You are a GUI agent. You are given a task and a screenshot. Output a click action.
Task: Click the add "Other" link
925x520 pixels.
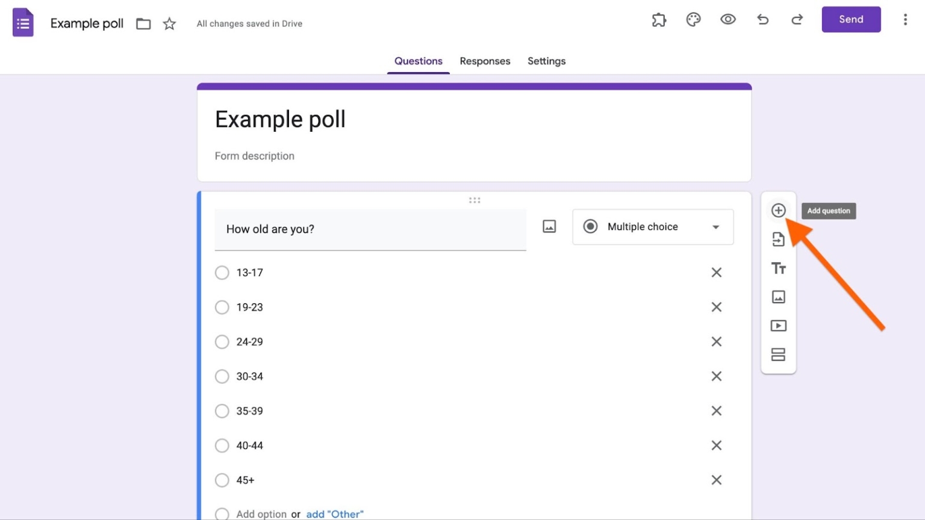tap(335, 514)
